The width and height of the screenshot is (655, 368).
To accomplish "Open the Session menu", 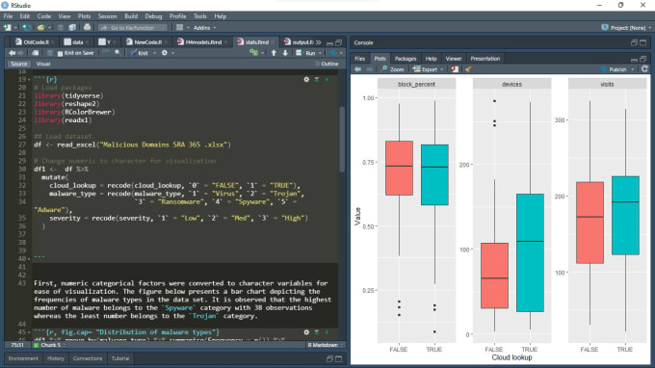I will tap(107, 16).
